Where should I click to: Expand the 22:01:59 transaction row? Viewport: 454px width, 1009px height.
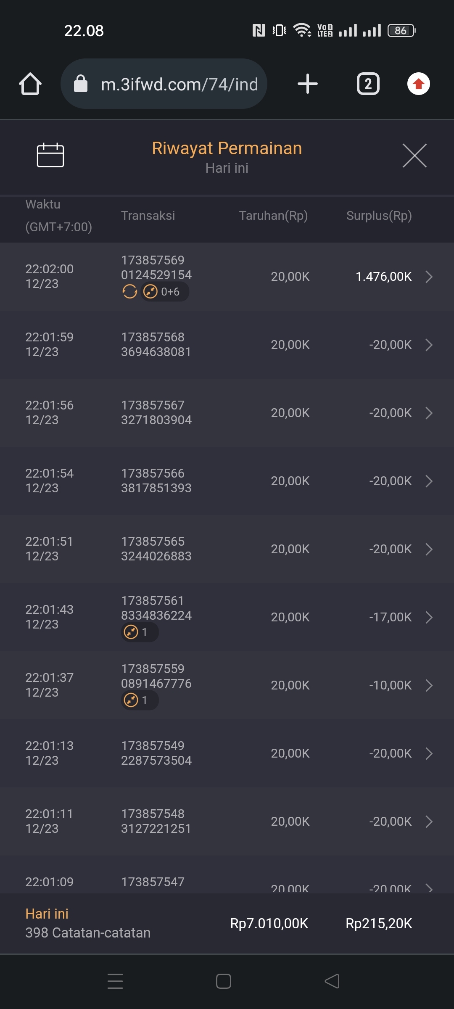[429, 345]
